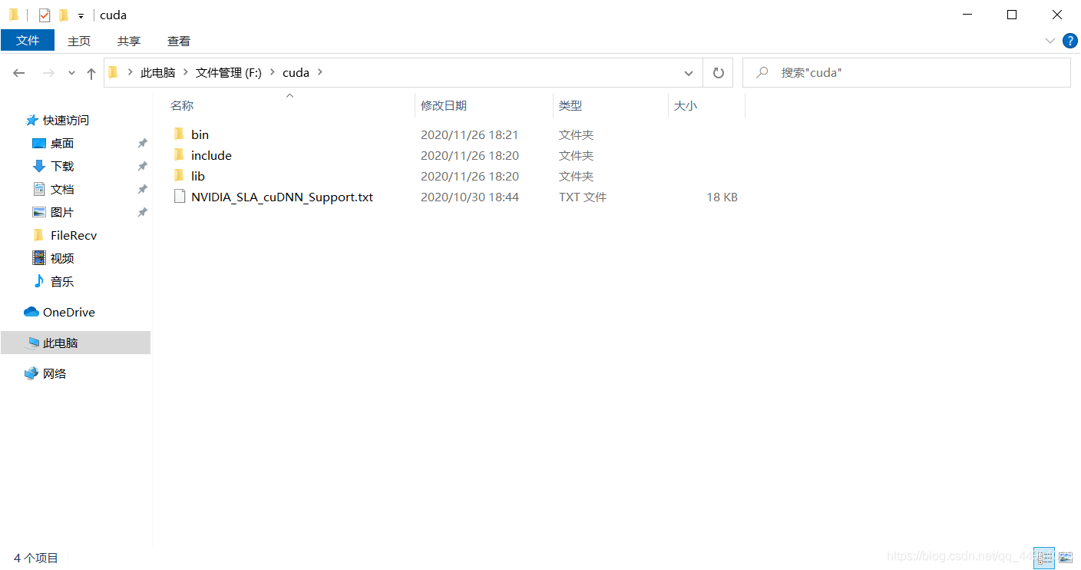Open 网络 in the navigation pane
Image resolution: width=1081 pixels, height=570 pixels.
(54, 373)
